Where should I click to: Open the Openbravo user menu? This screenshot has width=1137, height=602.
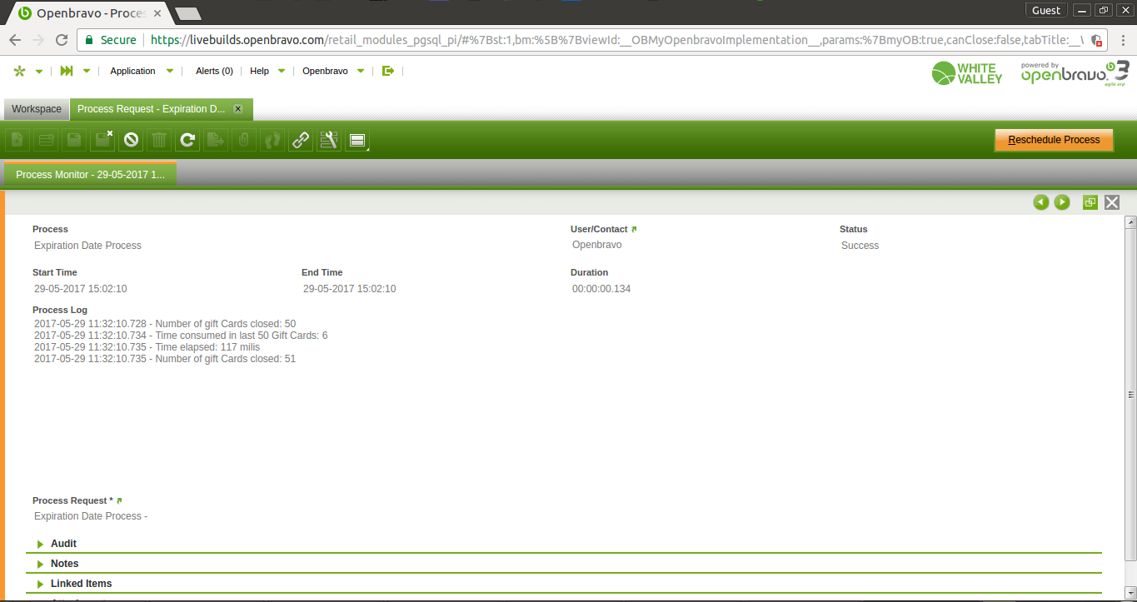click(x=325, y=71)
